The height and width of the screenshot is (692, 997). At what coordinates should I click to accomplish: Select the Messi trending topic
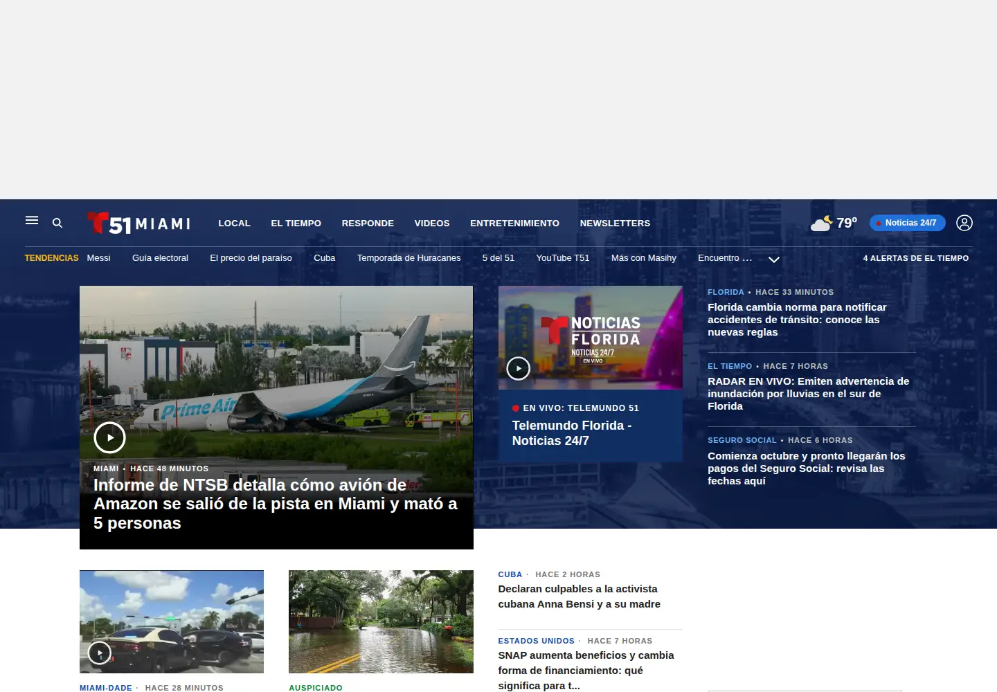click(x=98, y=258)
